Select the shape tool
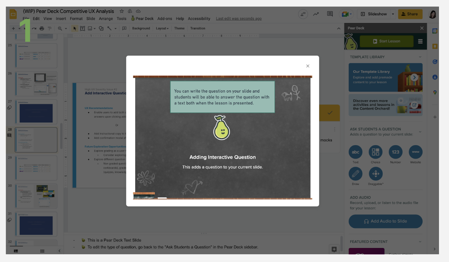This screenshot has width=449, height=262. (x=101, y=28)
